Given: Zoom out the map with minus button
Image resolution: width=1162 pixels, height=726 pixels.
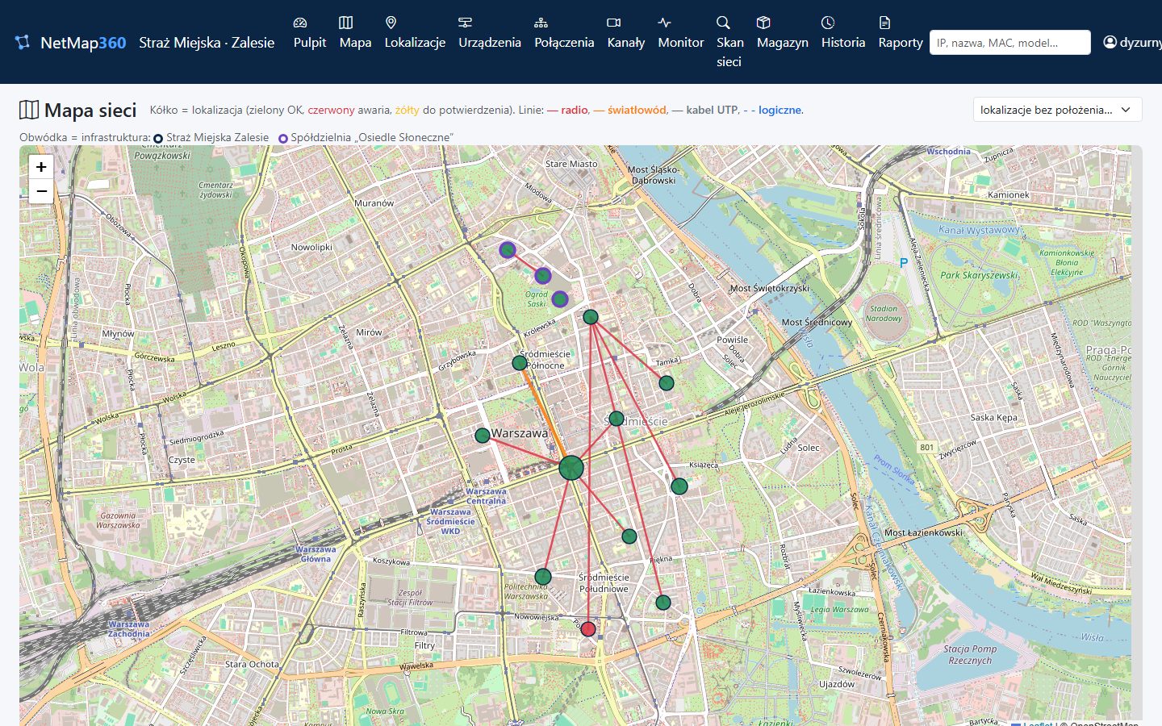Looking at the screenshot, I should click(41, 191).
